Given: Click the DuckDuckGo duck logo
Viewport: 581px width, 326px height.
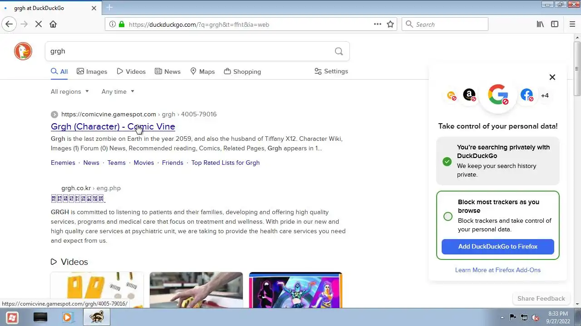Looking at the screenshot, I should tap(23, 51).
